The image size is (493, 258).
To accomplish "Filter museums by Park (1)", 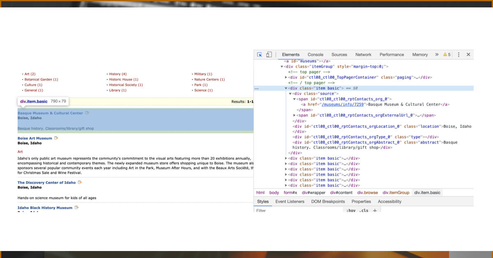I will click(x=201, y=85).
